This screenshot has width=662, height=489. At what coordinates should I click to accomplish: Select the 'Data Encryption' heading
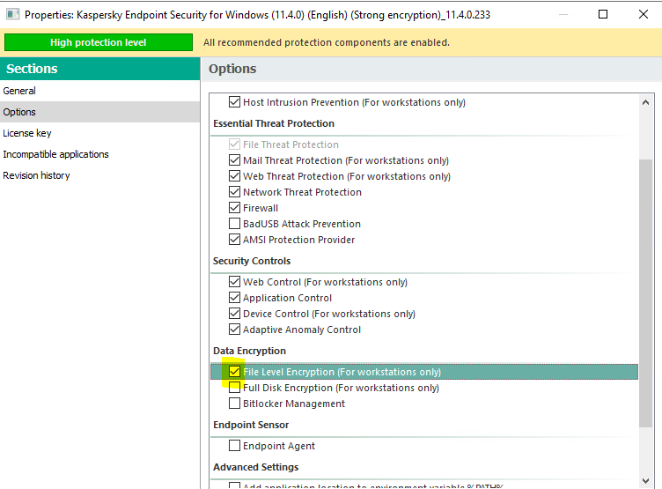click(x=249, y=351)
